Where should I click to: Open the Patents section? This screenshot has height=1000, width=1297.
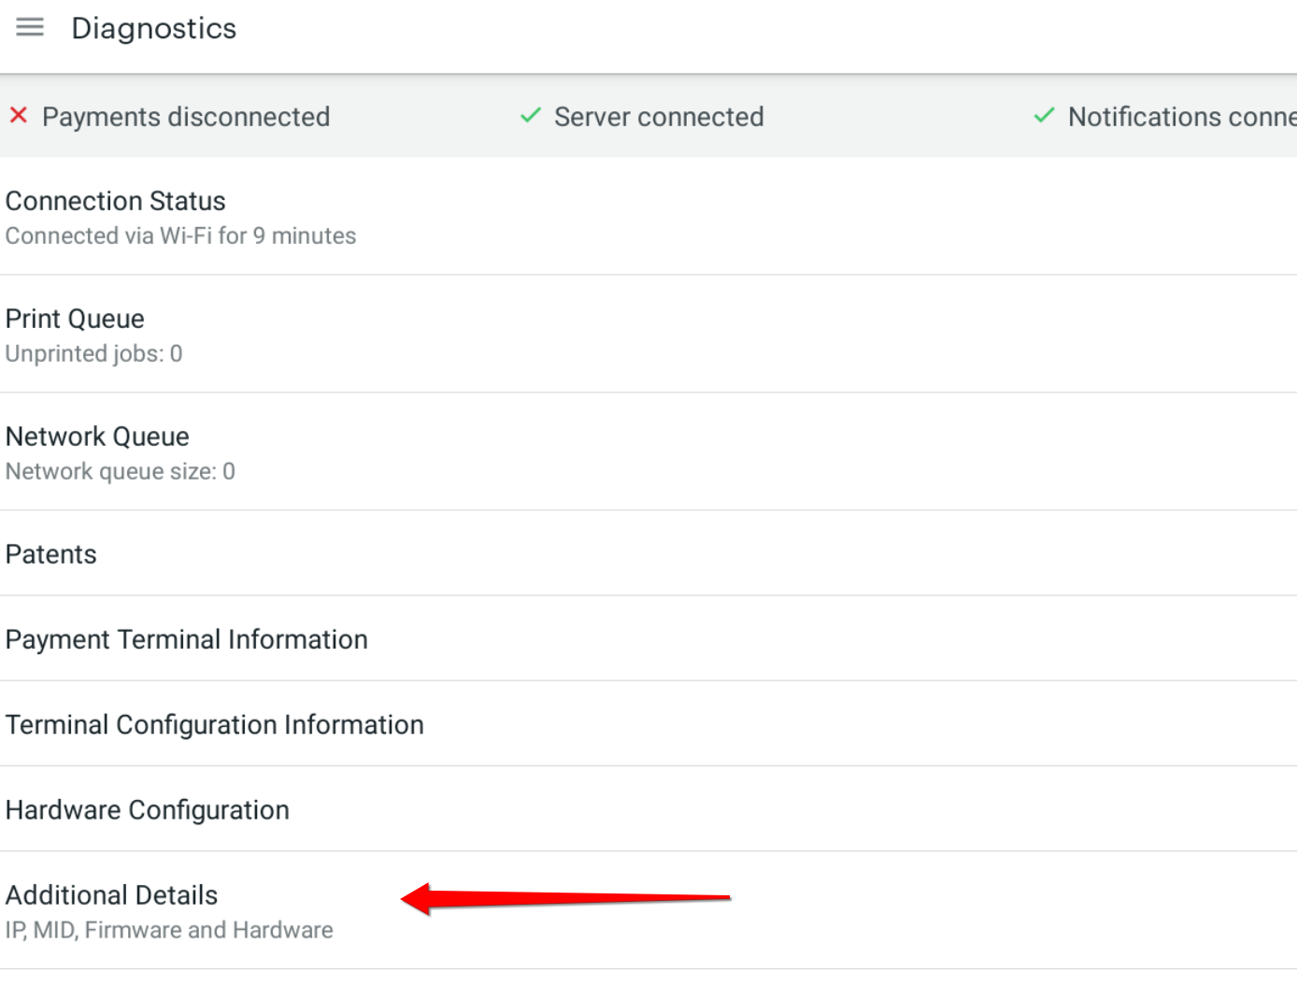[50, 553]
